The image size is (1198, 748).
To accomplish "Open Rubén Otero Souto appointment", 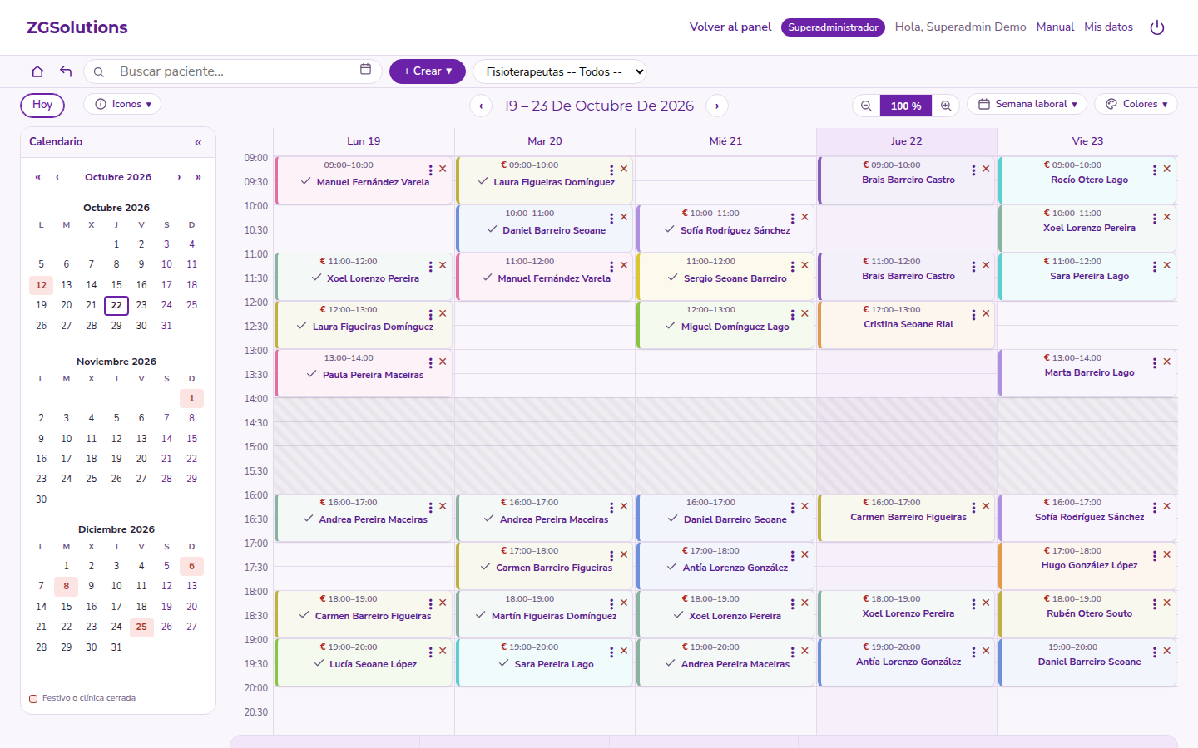I will [x=1088, y=614].
